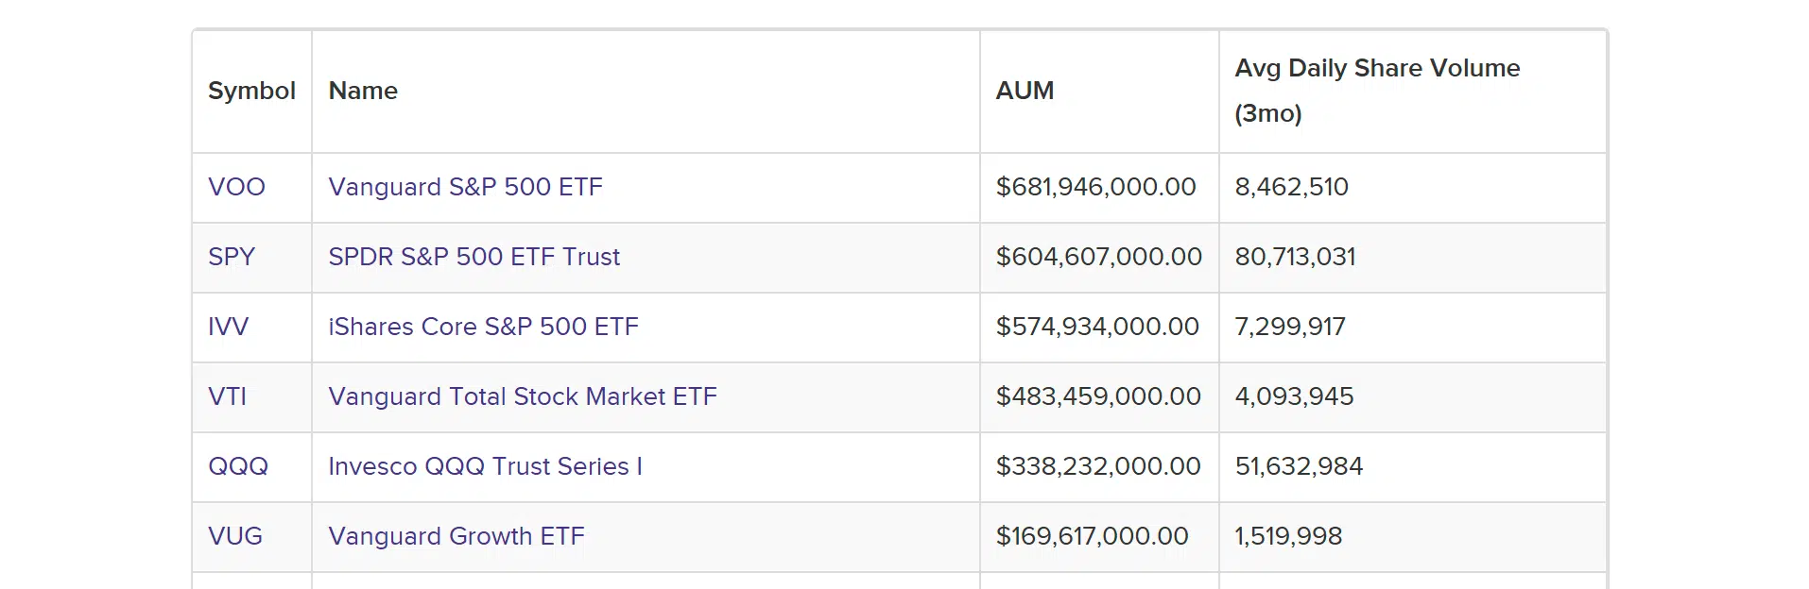Click the VTI ticker link
The height and width of the screenshot is (589, 1809).
coord(227,396)
